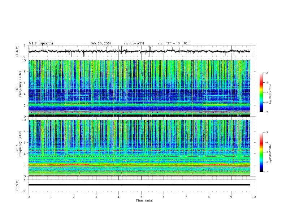Click the ch.2 colorbar "-3" value
This screenshot has width=286, height=221.
pos(266,133)
